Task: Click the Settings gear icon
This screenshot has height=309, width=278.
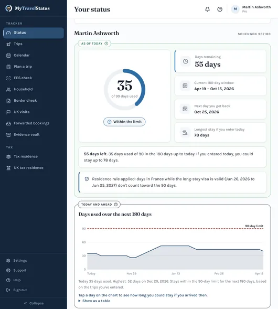Action: click(x=8, y=261)
